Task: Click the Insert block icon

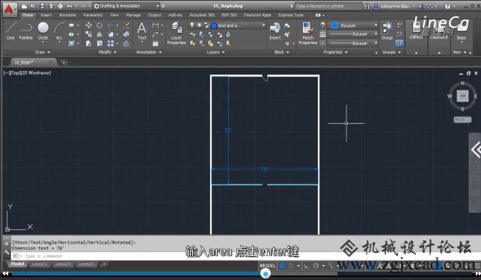Action: pos(275,31)
